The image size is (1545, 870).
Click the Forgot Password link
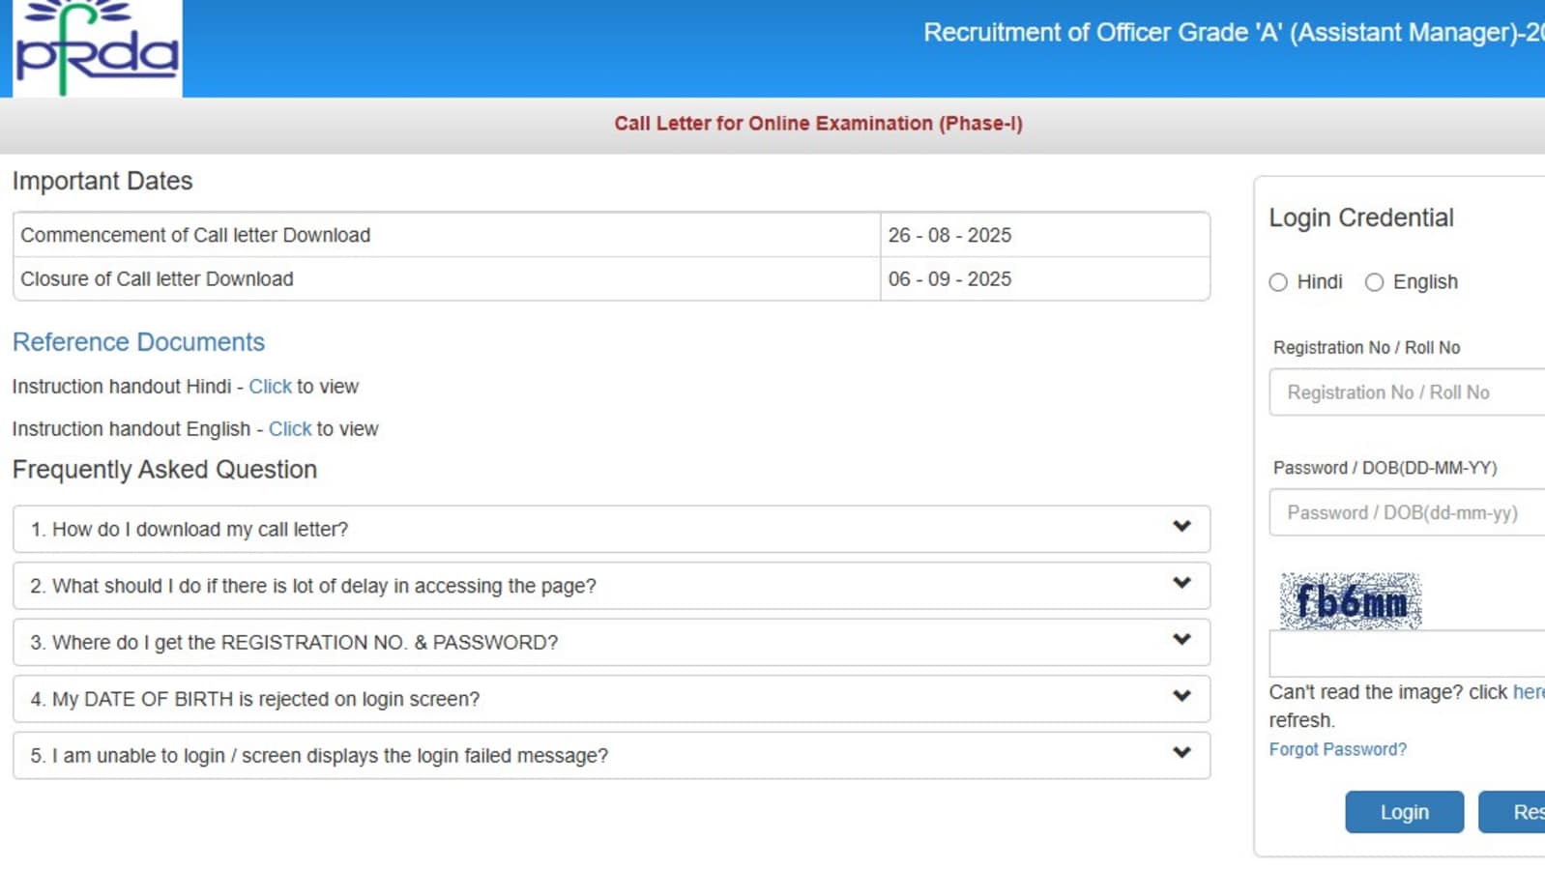[x=1337, y=749]
